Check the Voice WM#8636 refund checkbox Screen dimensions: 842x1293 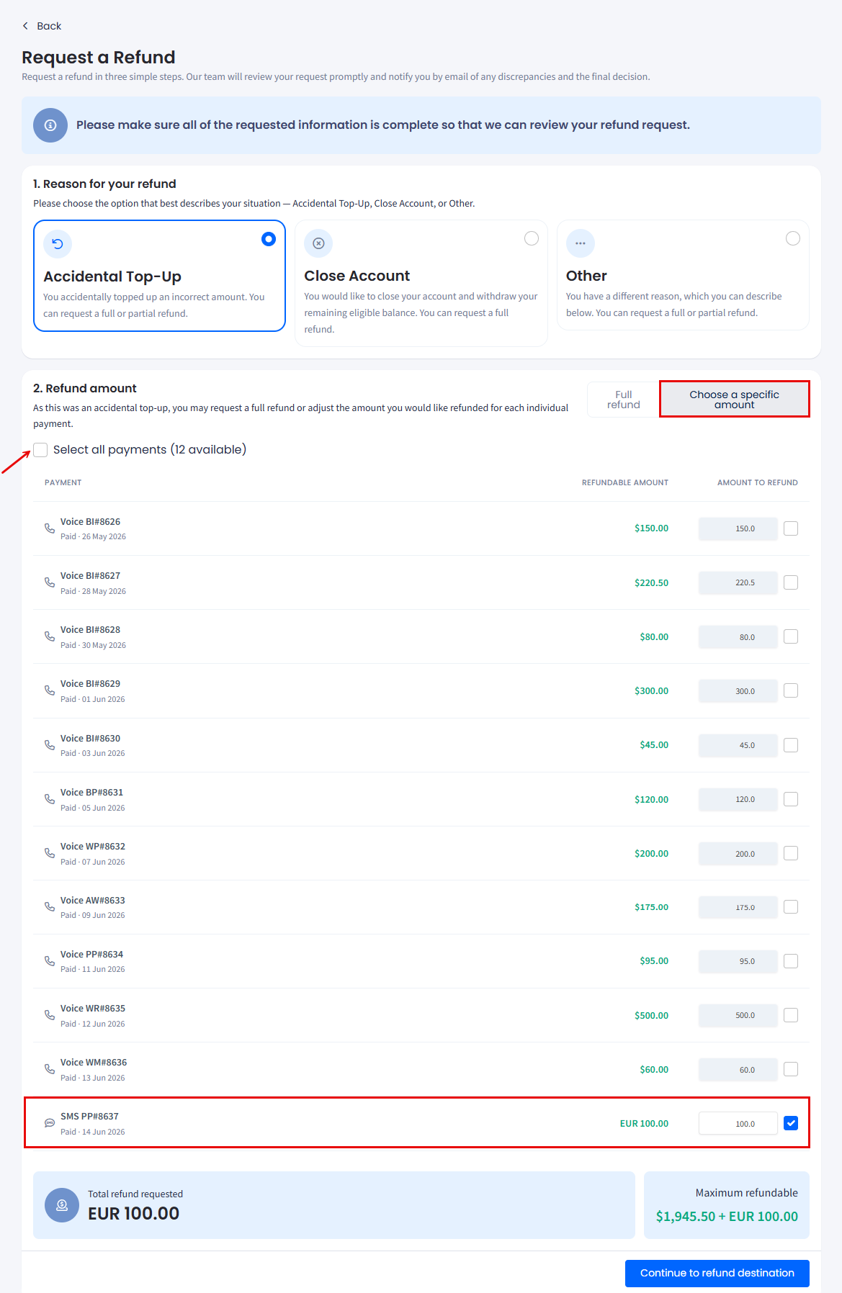coord(791,1069)
